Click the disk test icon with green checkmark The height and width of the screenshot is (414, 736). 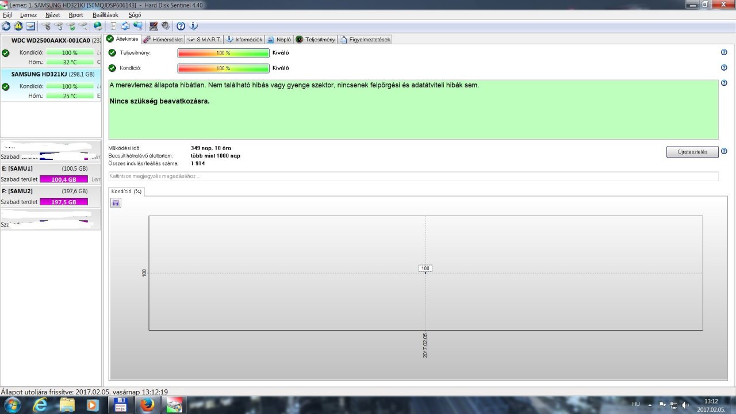pos(71,26)
